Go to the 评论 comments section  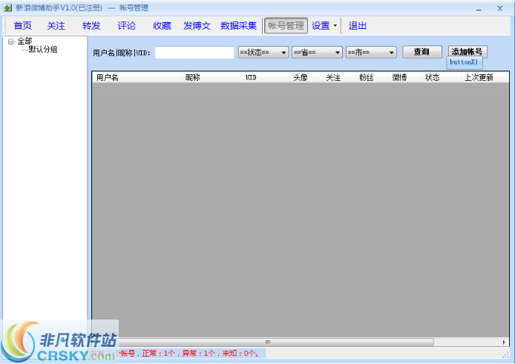pos(126,26)
